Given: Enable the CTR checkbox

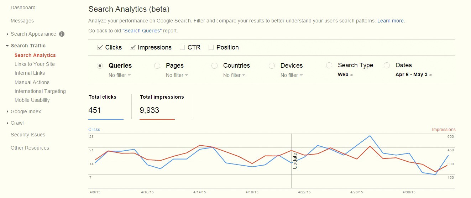Looking at the screenshot, I should pos(182,47).
